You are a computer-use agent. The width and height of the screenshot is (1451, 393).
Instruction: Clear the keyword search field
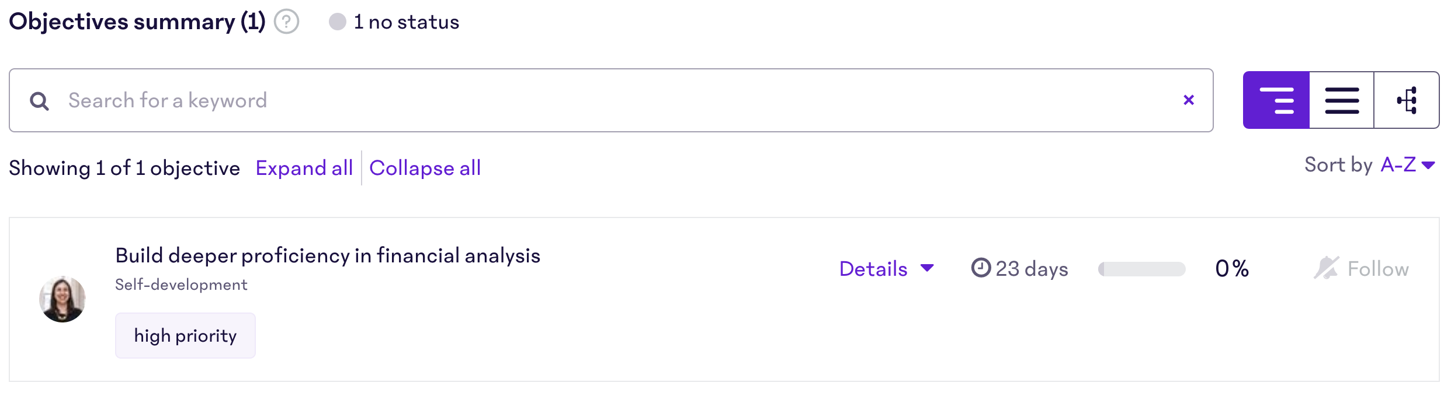tap(1188, 100)
